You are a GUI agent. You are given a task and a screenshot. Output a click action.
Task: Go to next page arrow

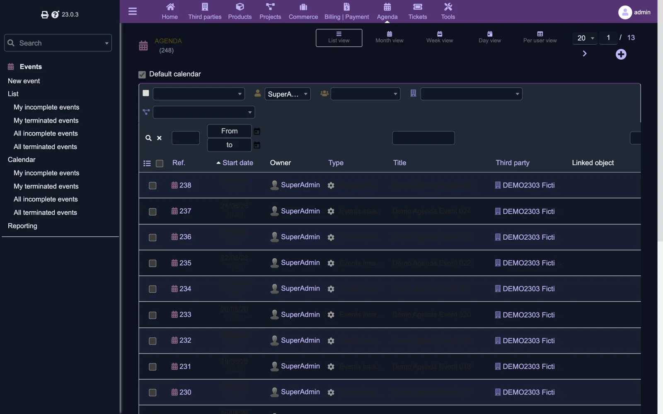tap(585, 53)
